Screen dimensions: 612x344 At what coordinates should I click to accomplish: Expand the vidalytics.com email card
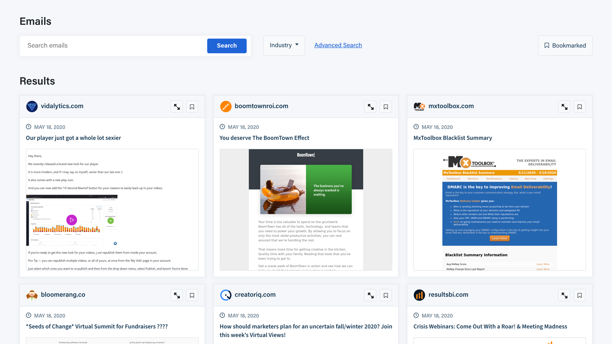tap(177, 107)
